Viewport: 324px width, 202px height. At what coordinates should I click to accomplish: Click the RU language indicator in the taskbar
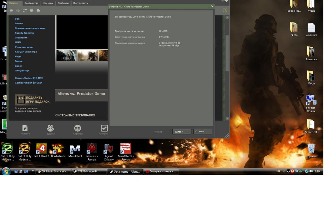pyautogui.click(x=278, y=171)
